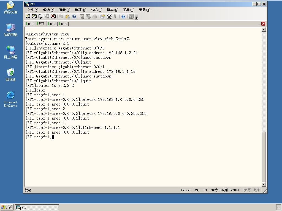Click the terminal scrollbar up arrow
Image resolution: width=282 pixels, height=211 pixels.
(264, 29)
